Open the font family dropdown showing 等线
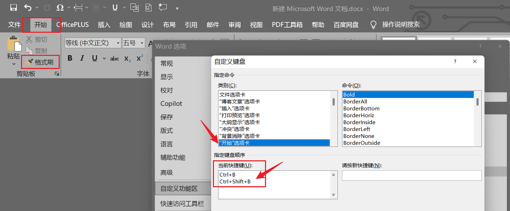 (118, 42)
